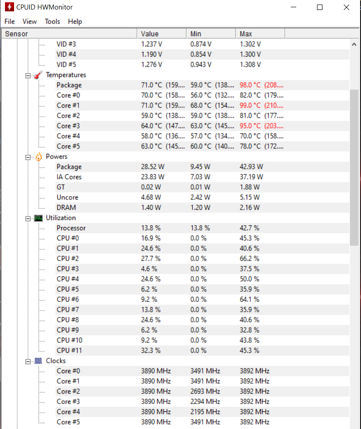The image size is (361, 429).
Task: Collapse the Utilization tree section
Action: (28, 218)
